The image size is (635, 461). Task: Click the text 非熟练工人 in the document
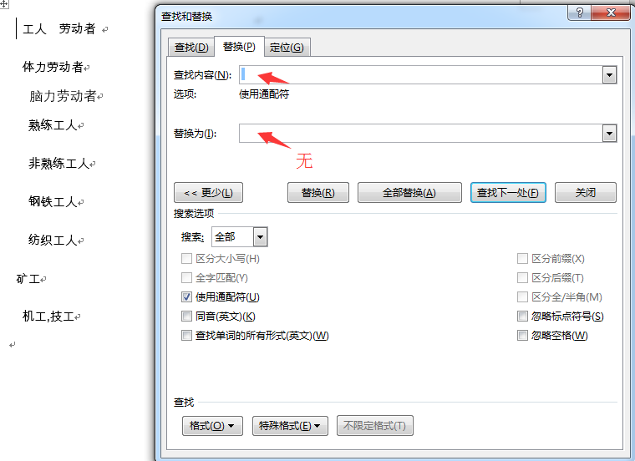[58, 163]
